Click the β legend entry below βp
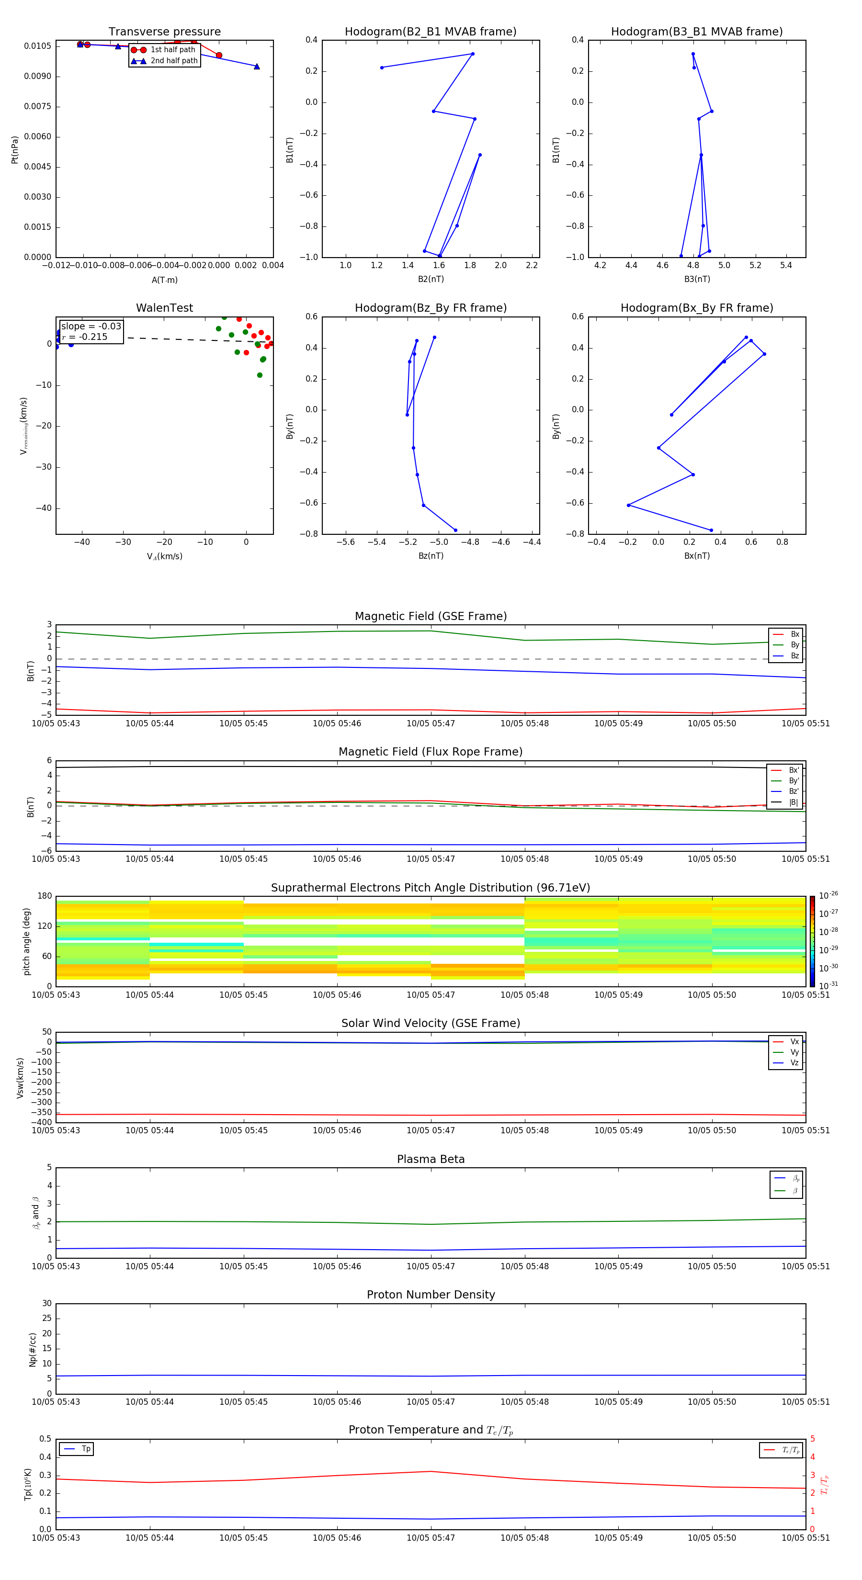This screenshot has height=1580, width=862. pyautogui.click(x=786, y=1191)
